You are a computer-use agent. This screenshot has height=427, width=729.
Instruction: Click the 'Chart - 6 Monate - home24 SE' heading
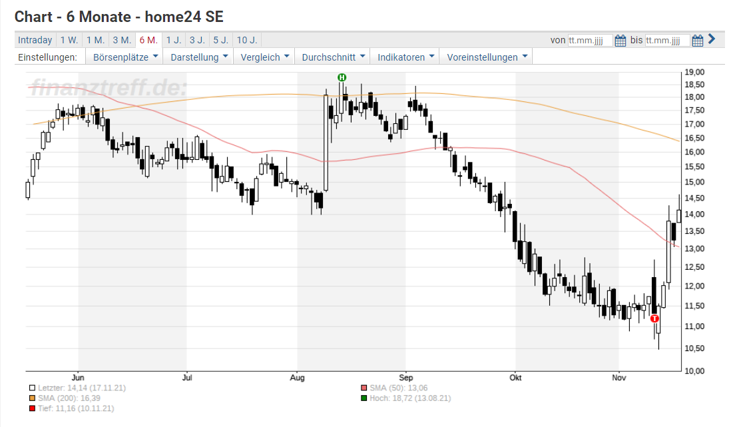click(x=119, y=17)
